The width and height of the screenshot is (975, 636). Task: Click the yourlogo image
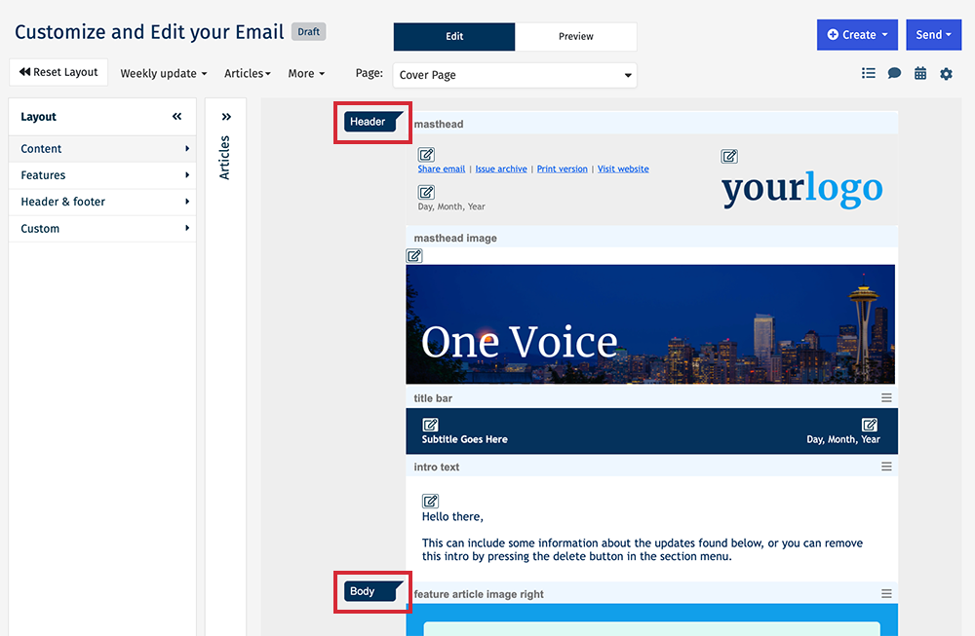(x=802, y=188)
